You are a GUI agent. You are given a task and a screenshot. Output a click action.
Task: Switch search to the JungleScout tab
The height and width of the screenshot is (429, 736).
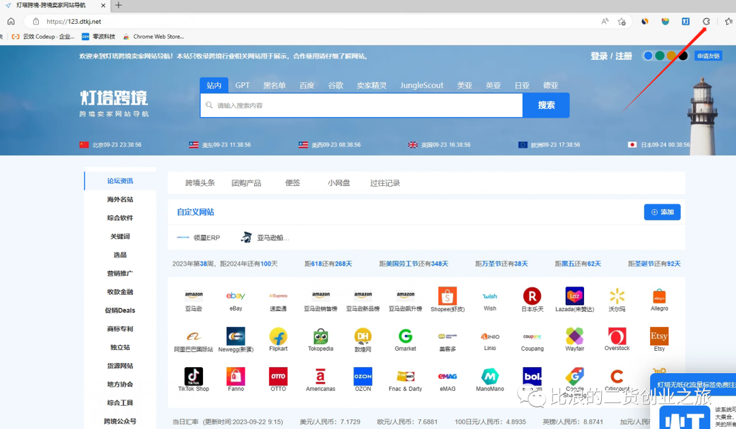click(x=422, y=85)
